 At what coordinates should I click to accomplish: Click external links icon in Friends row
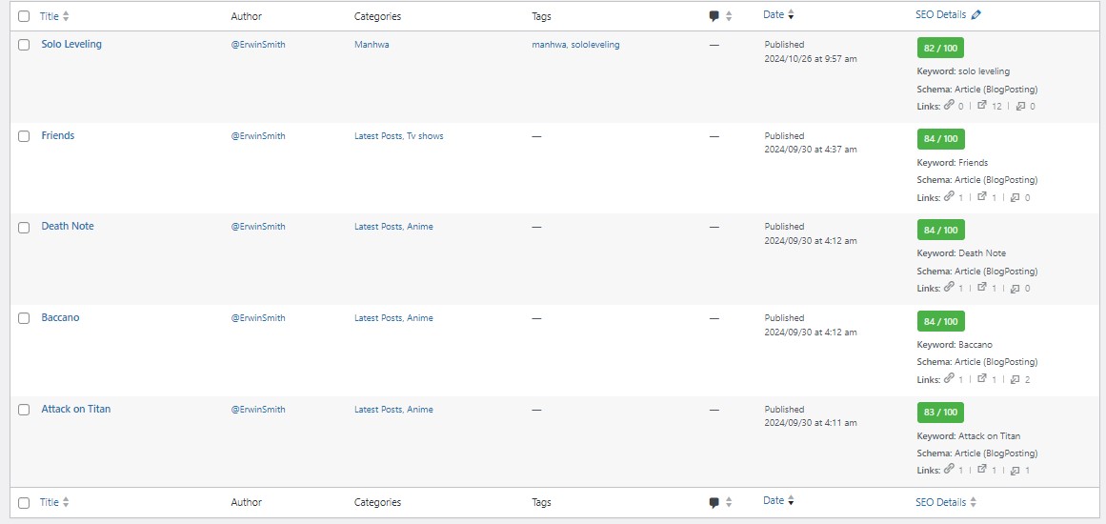coord(982,197)
